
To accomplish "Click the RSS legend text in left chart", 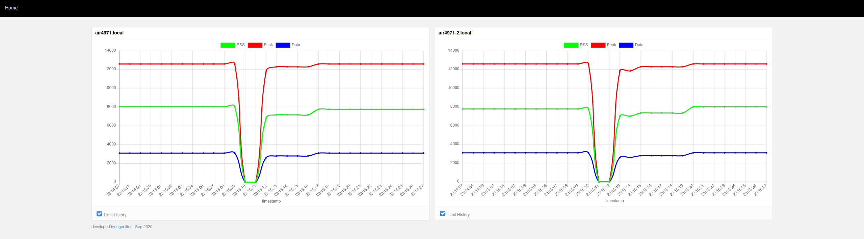I will [241, 45].
